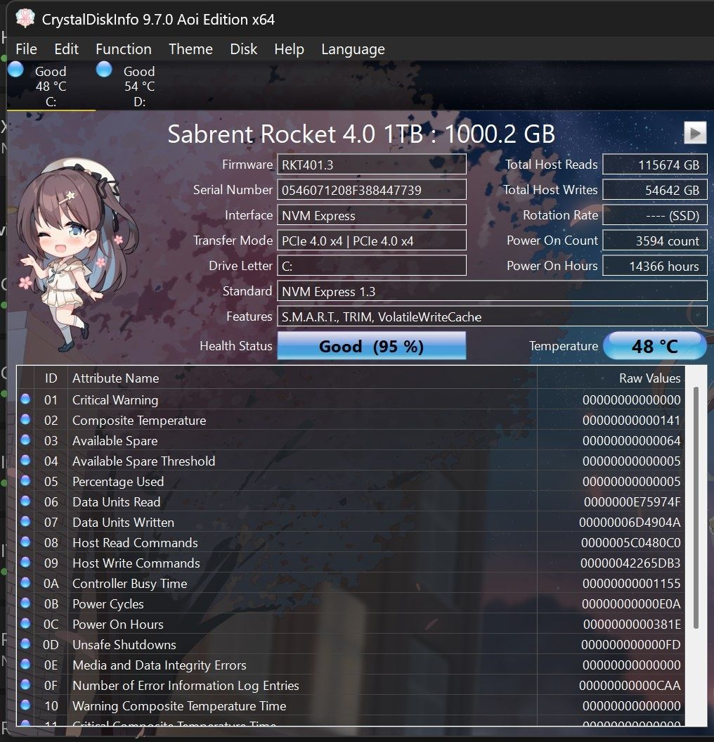Click status orb for Media and Data Integrity Errors
Screen dimensions: 714x742
click(x=25, y=664)
